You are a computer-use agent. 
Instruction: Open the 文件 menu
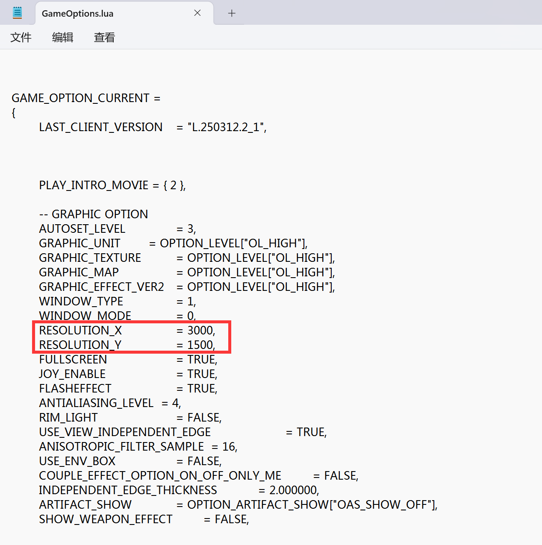click(21, 38)
